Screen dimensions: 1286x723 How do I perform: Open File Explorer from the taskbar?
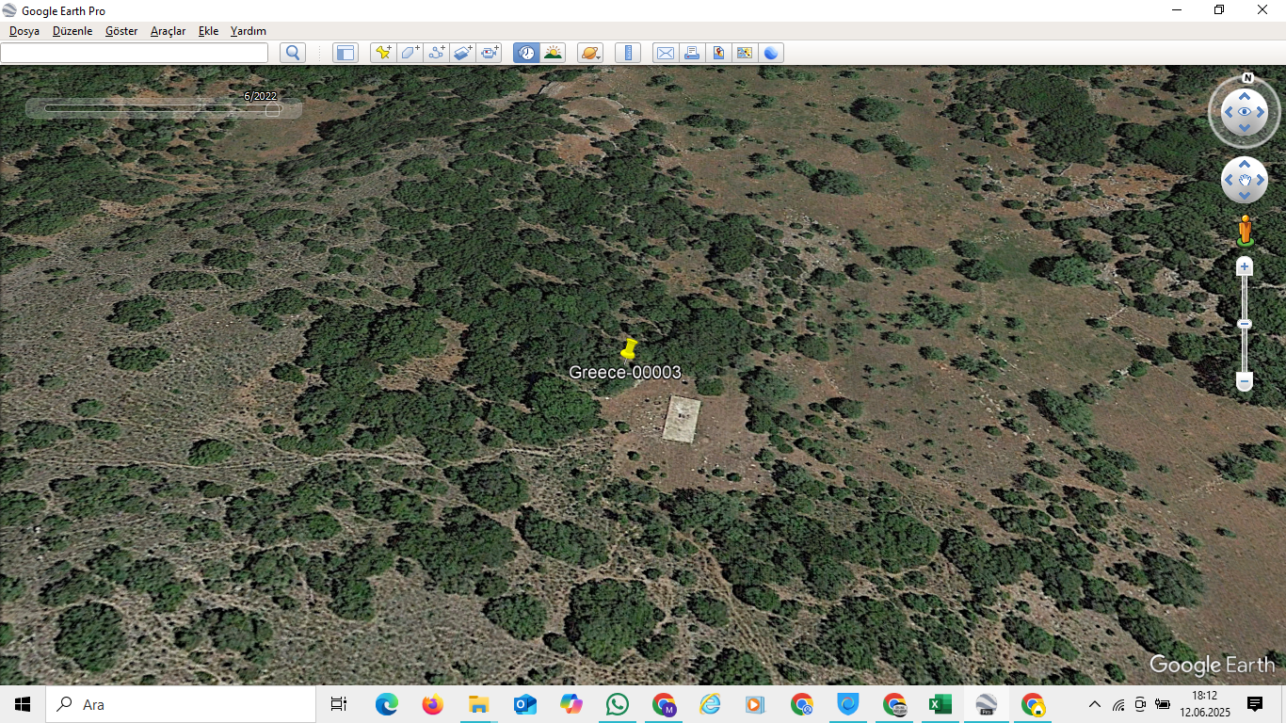pyautogui.click(x=478, y=704)
